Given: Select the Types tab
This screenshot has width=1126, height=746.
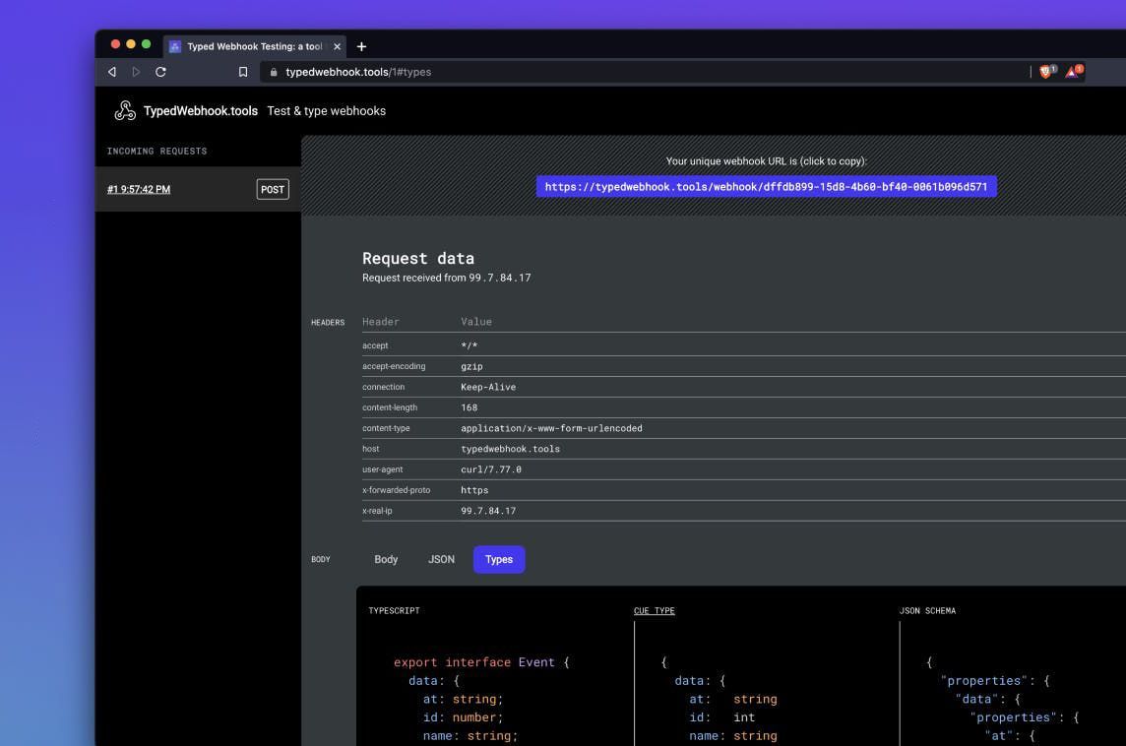Looking at the screenshot, I should [499, 559].
